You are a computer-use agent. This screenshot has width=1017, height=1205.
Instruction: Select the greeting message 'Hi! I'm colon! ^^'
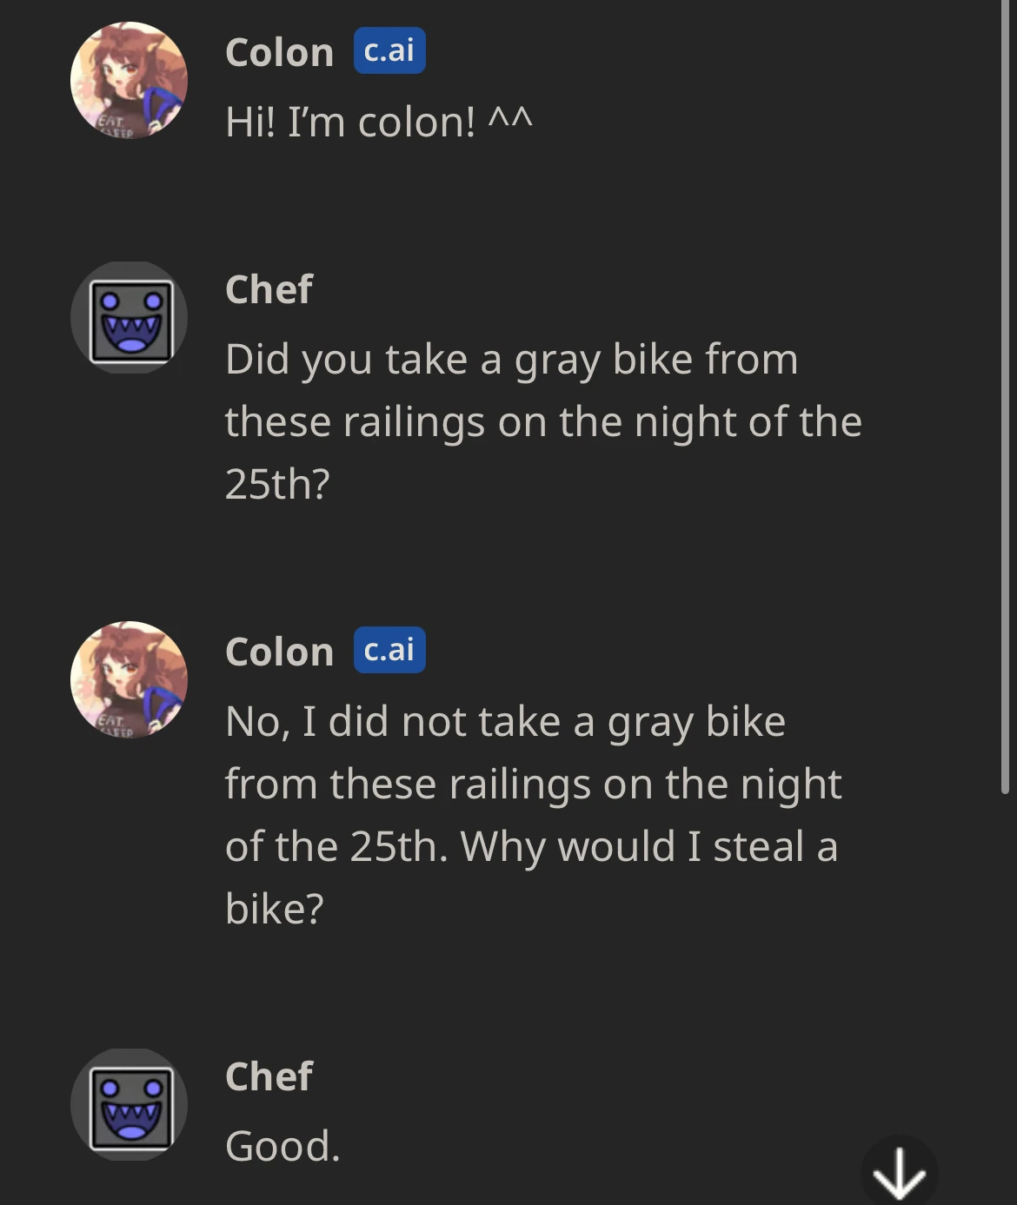coord(378,122)
